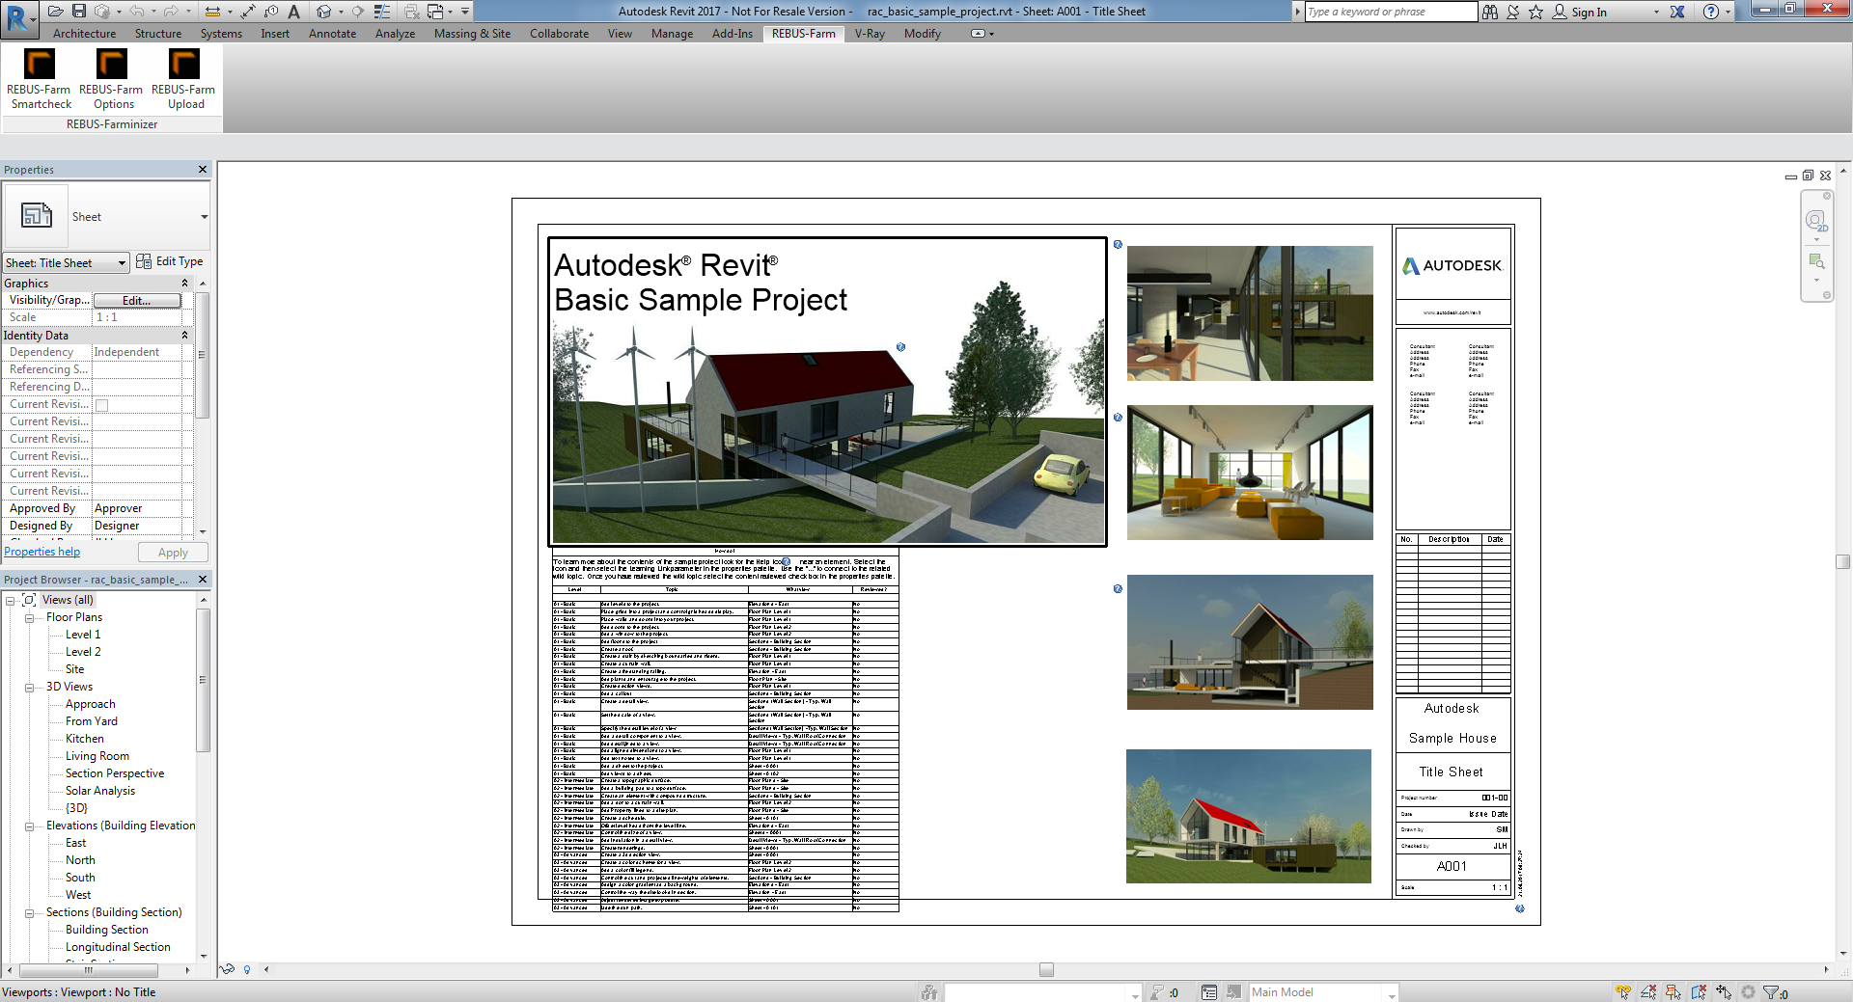Click the Design Options icon in status bar
The width and height of the screenshot is (1853, 1002).
1209,992
